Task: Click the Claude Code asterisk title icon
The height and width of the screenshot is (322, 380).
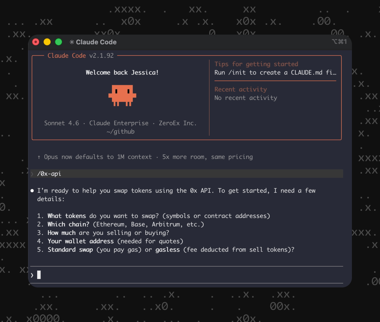Action: 72,42
